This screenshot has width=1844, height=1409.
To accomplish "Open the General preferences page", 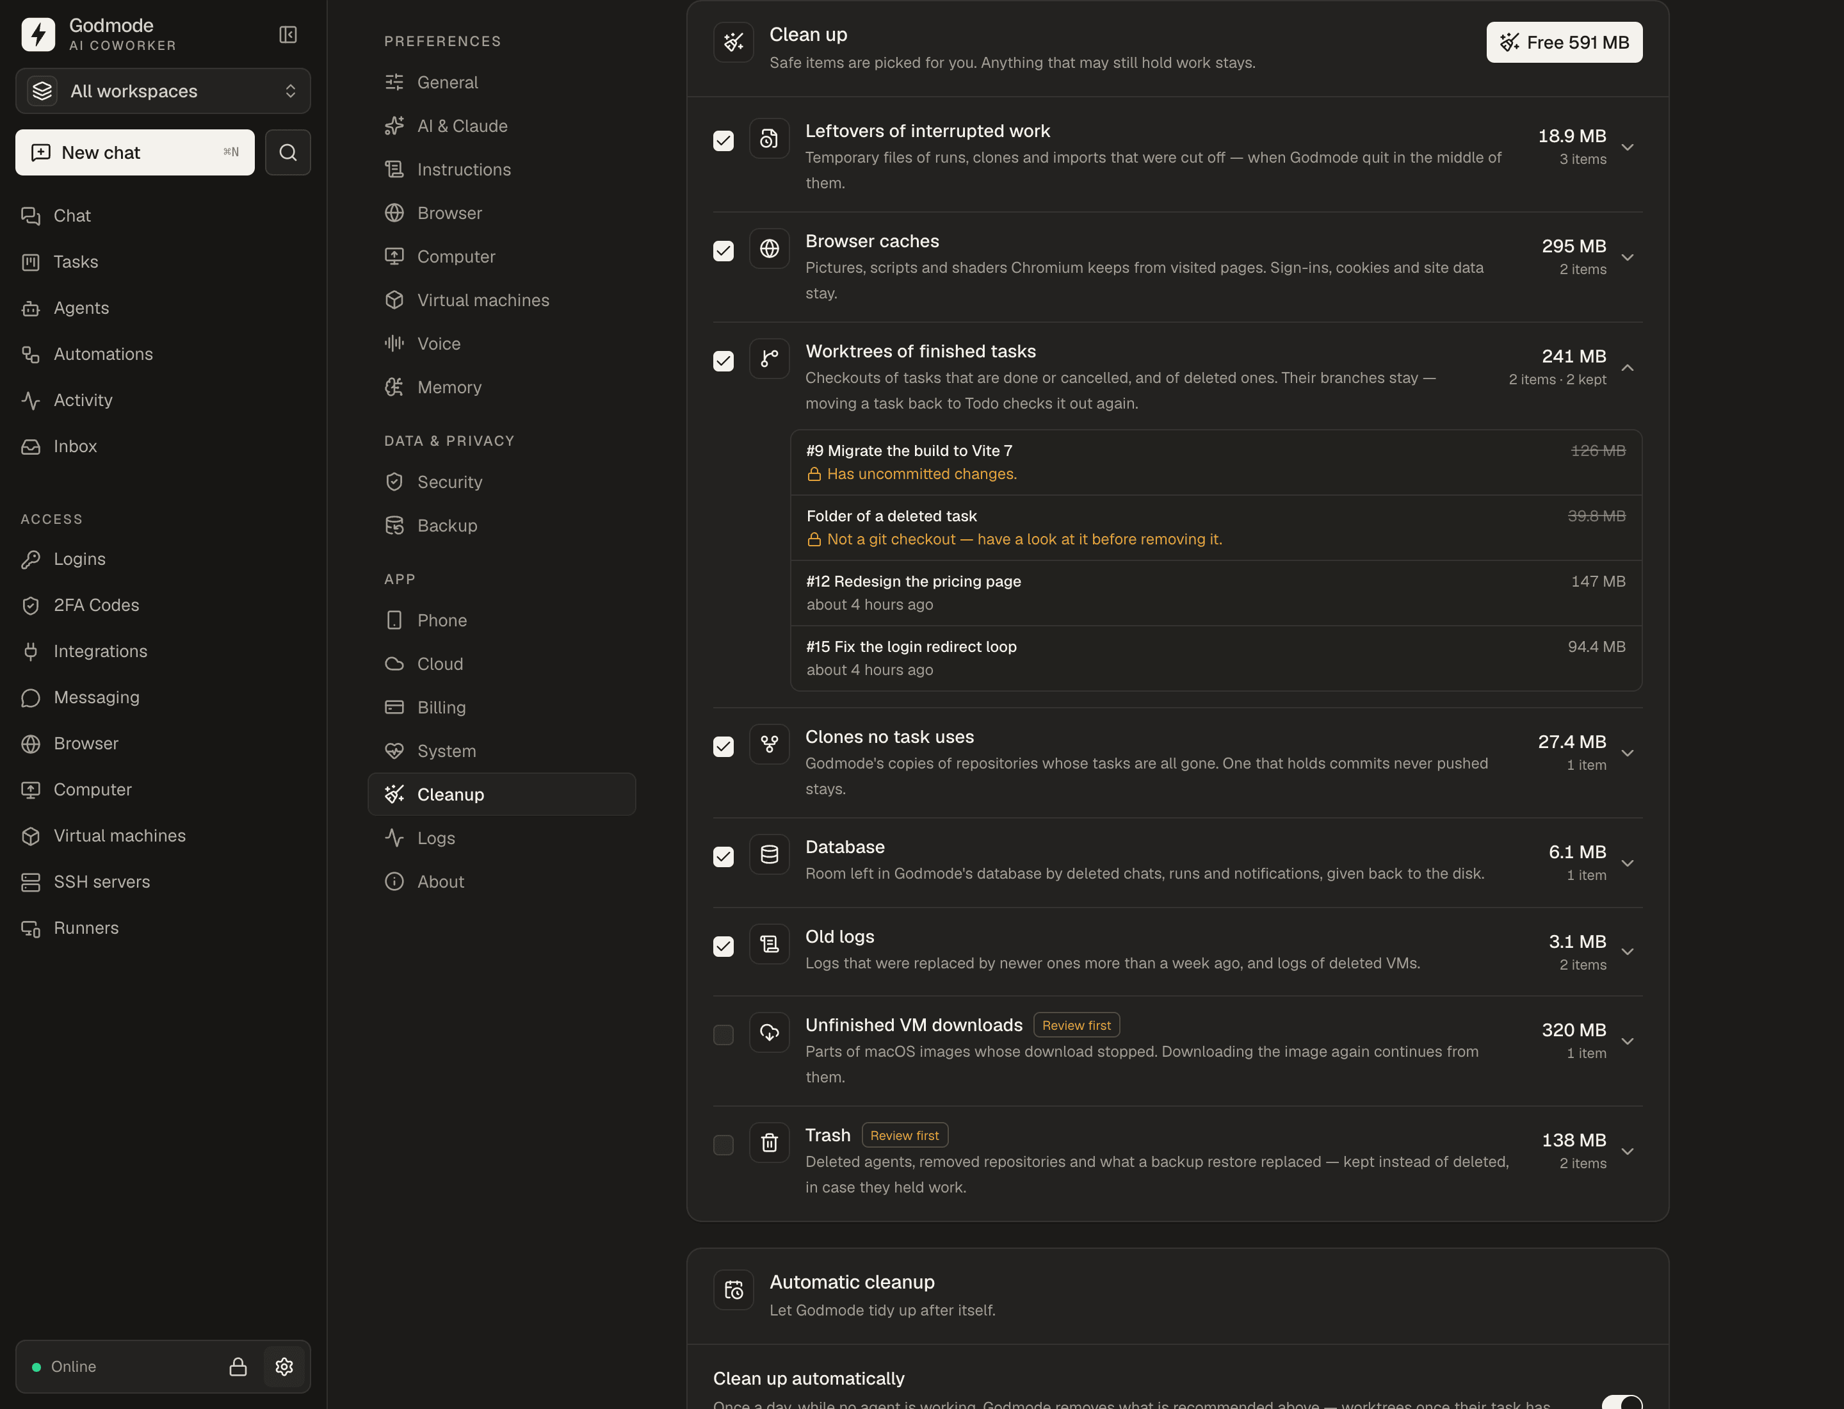I will coord(501,82).
